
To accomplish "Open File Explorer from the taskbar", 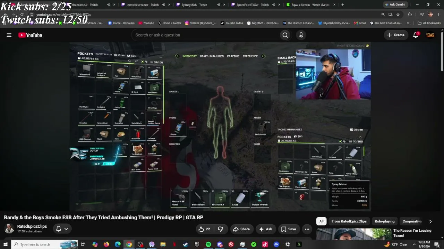I will [163, 245].
